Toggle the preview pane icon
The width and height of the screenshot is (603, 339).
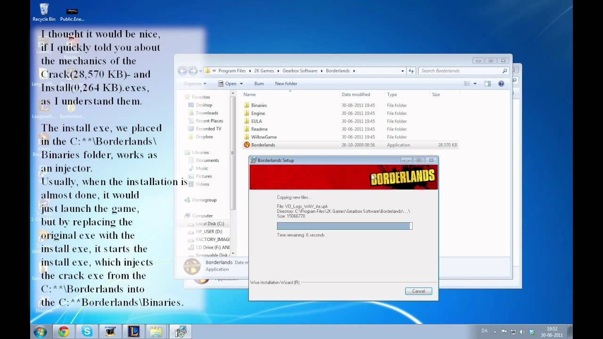coord(488,83)
